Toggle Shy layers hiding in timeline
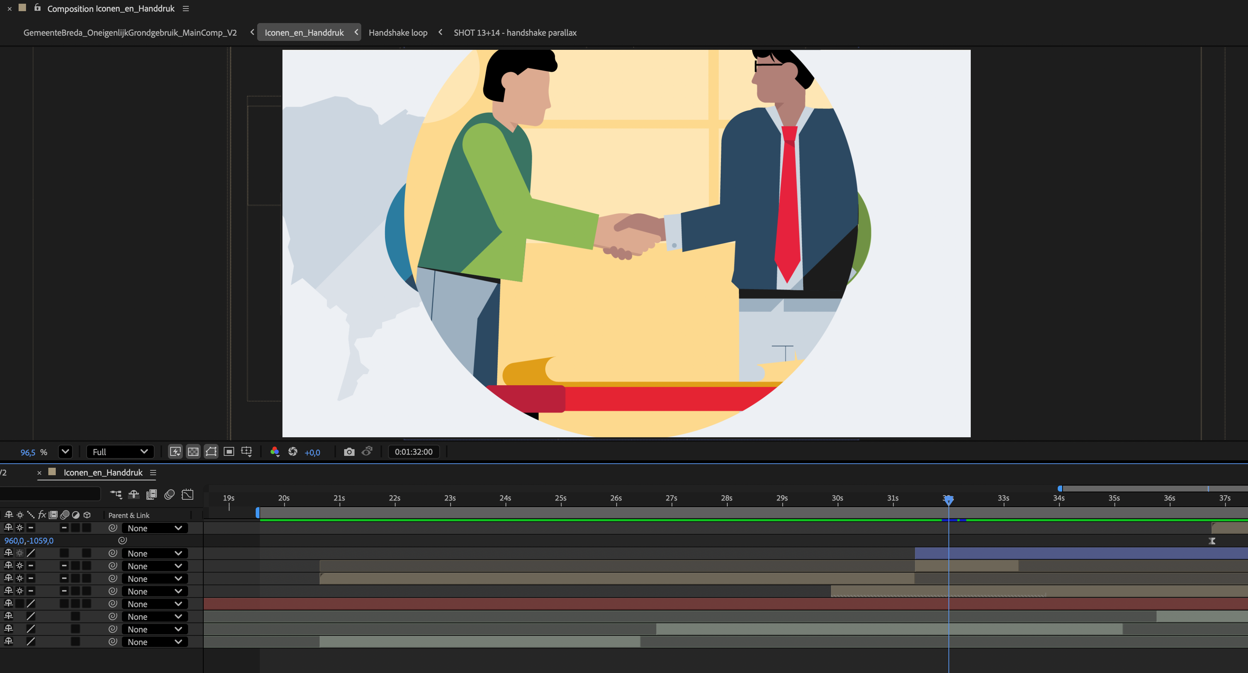 pos(134,495)
